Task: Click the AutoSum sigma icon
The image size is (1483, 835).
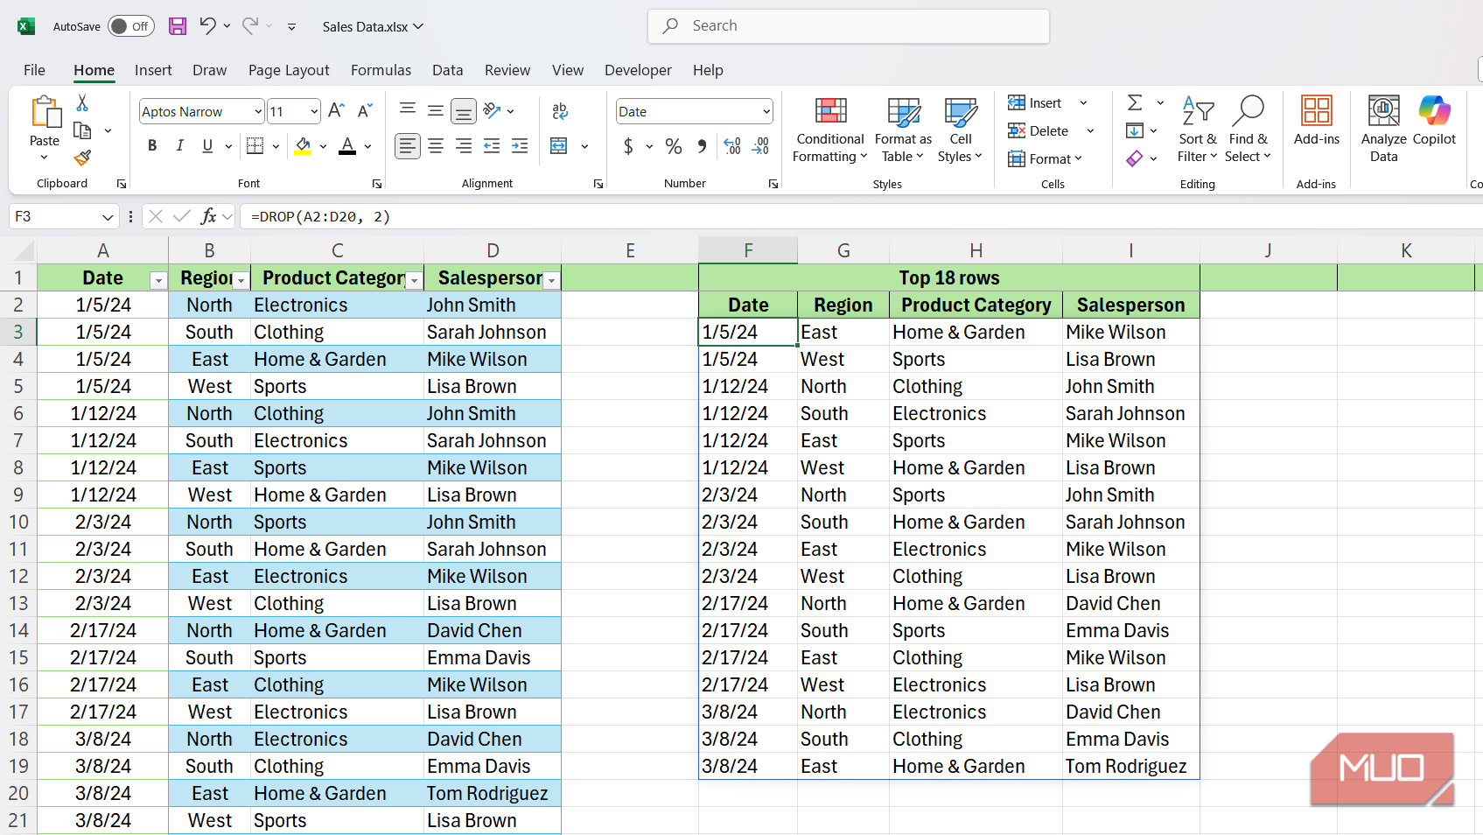Action: point(1135,102)
